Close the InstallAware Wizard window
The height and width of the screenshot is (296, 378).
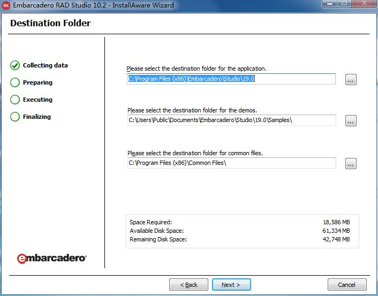coord(365,3)
